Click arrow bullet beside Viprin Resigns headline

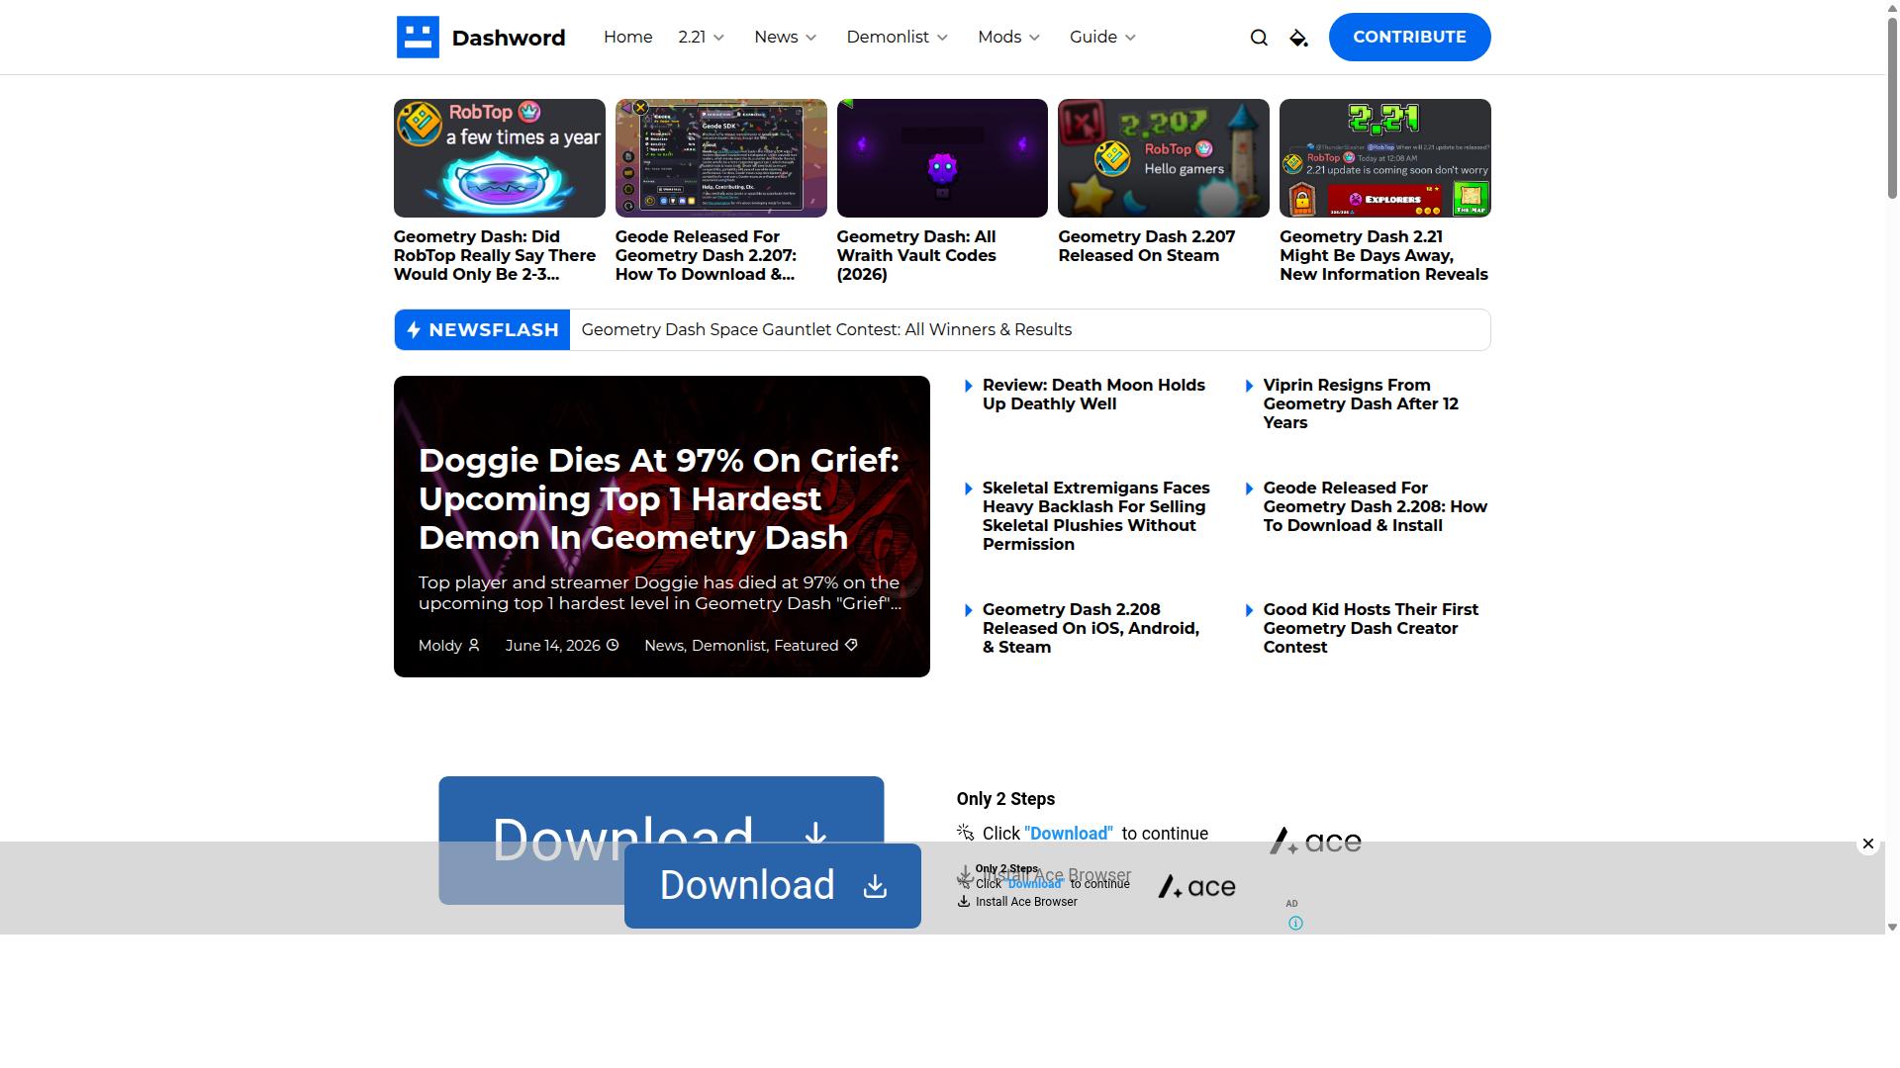[1250, 387]
